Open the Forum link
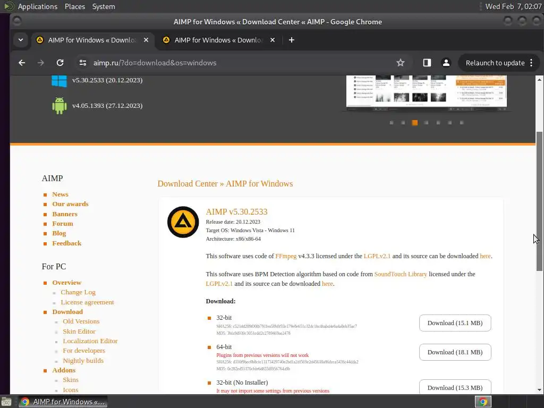544x408 pixels. pos(63,224)
